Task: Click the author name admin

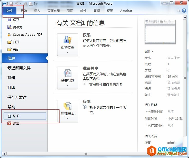Action: click(172, 143)
